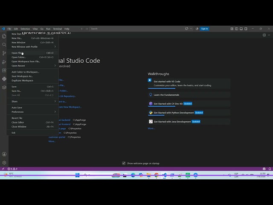Open the Run and Debug view

[4, 62]
